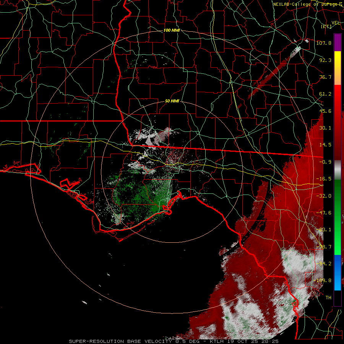The width and height of the screenshot is (344, 344).
Task: Select the 76.7 velocity scale value
Action: 325,77
